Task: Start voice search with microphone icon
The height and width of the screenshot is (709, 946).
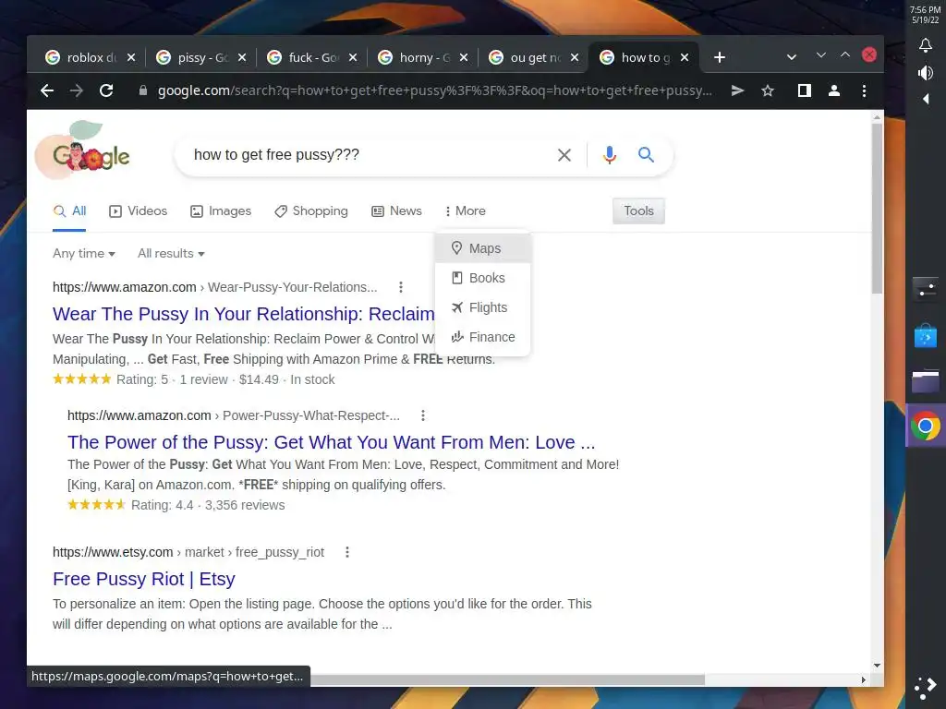Action: coord(610,155)
